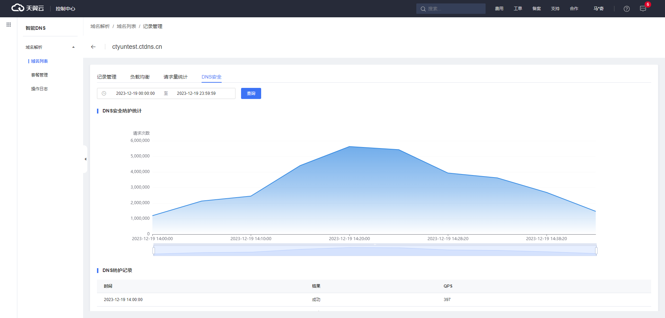
Task: Click the ctyuntest.ctdns.cn domain title
Action: click(x=137, y=47)
